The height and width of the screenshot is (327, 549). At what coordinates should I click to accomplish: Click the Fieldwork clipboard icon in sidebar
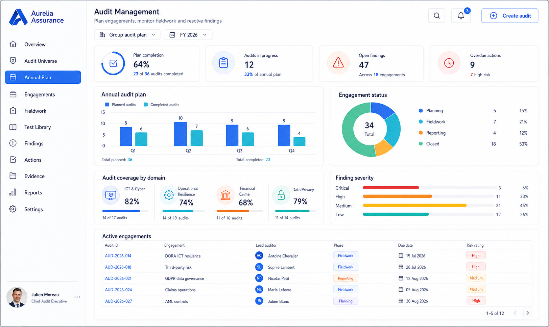pyautogui.click(x=13, y=111)
